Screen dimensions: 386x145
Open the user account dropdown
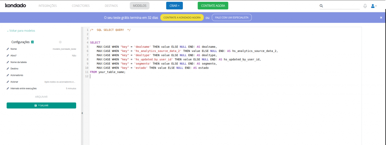coord(374,6)
